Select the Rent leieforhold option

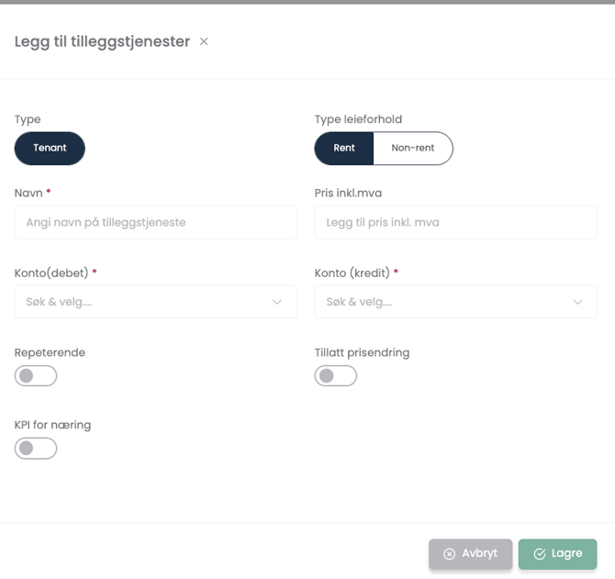[x=344, y=148]
